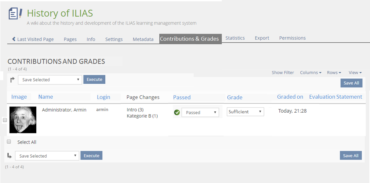Expand the Columns menu

(310, 73)
